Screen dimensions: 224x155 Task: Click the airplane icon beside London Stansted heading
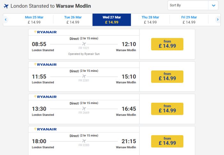[6, 6]
